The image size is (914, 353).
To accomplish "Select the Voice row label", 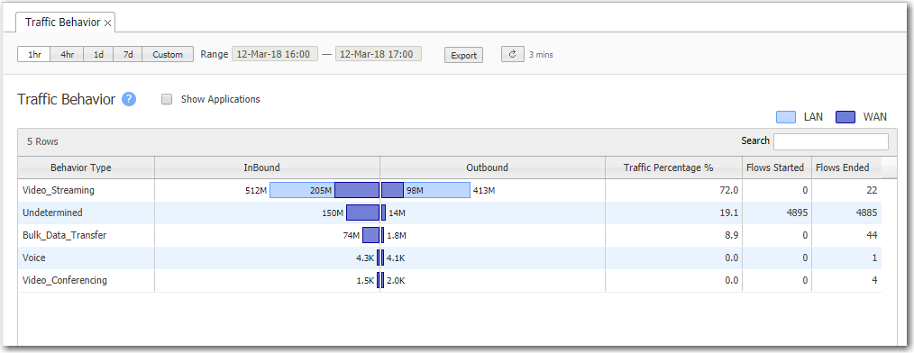I will pos(34,258).
